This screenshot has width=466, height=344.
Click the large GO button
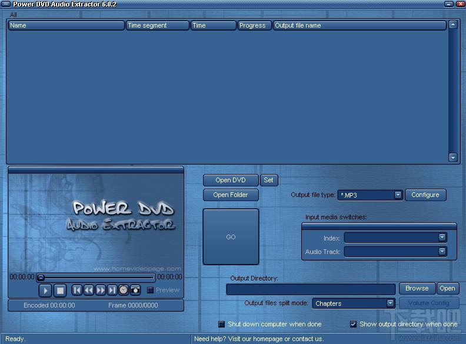(231, 237)
